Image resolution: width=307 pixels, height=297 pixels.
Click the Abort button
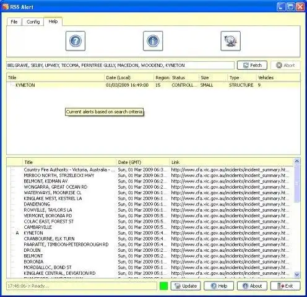285,66
